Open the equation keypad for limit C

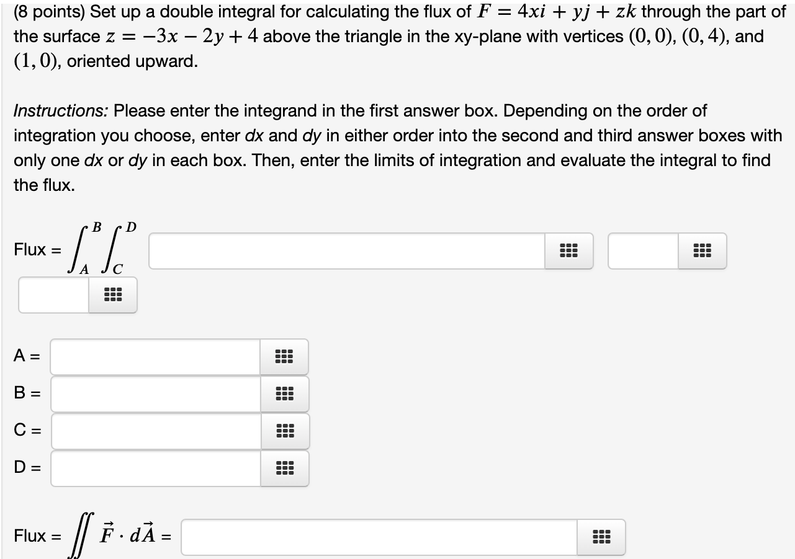pos(284,431)
